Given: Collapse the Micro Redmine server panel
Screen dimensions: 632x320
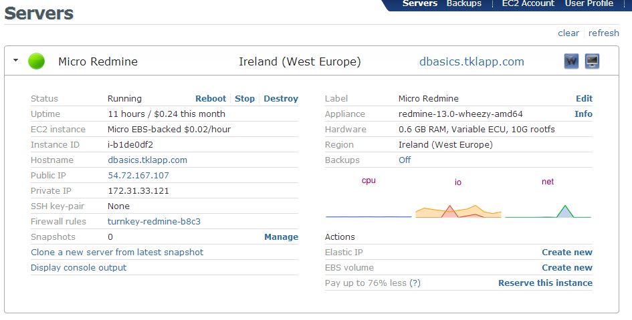Looking at the screenshot, I should point(15,61).
